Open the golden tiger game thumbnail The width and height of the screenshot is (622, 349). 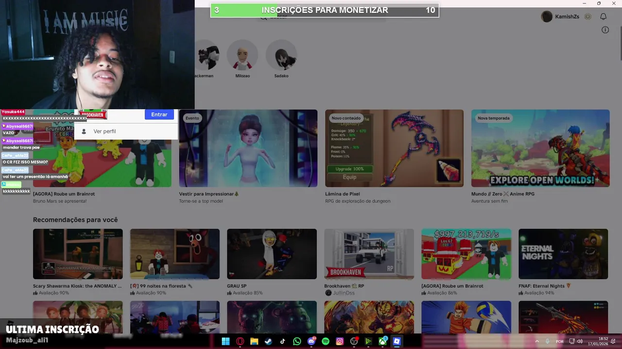(369, 317)
